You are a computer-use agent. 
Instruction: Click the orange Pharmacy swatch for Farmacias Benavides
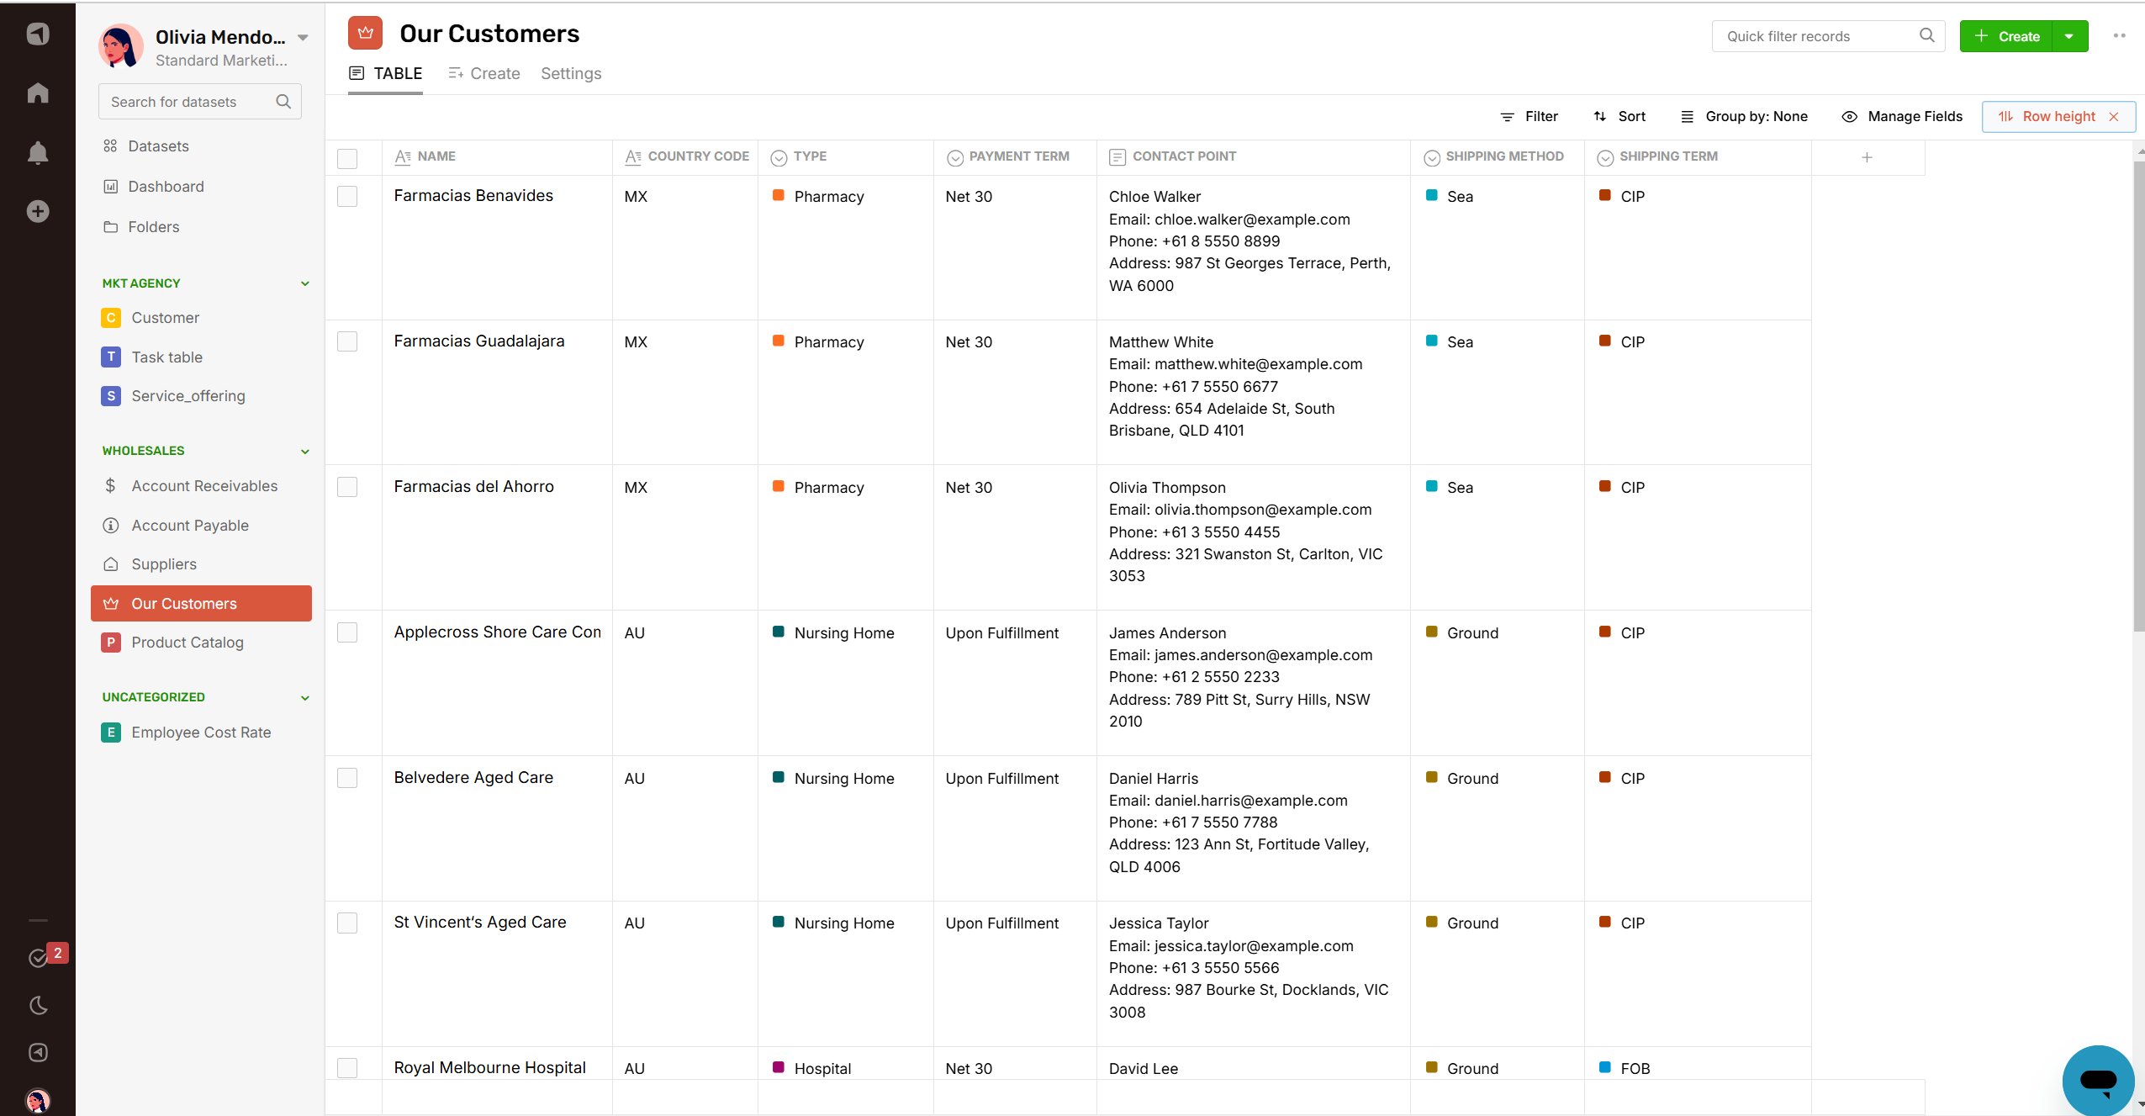(779, 195)
